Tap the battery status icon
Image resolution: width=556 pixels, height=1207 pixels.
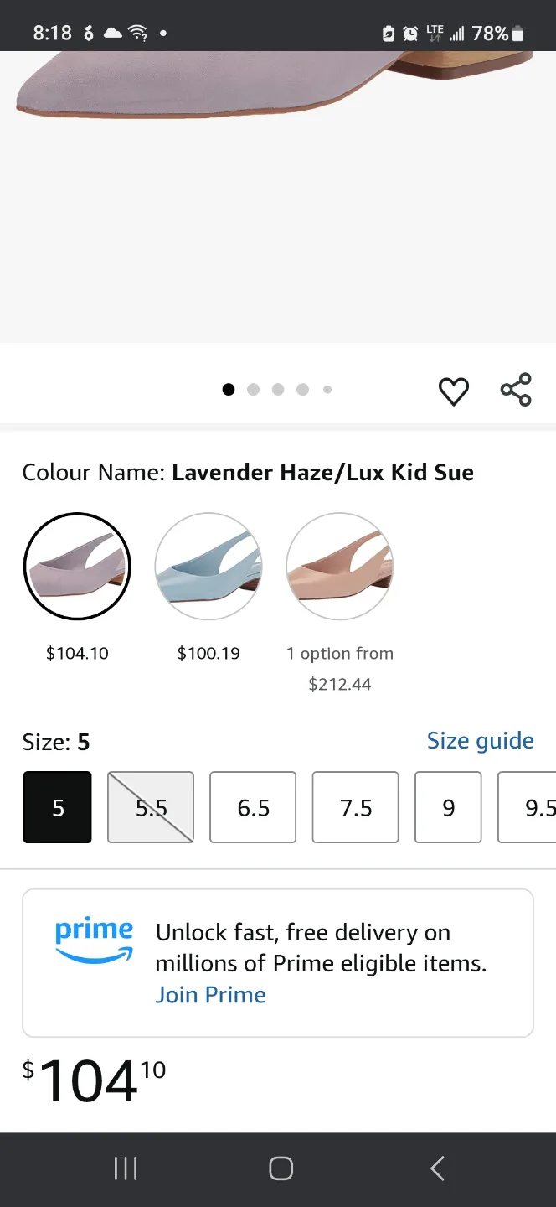pyautogui.click(x=518, y=34)
